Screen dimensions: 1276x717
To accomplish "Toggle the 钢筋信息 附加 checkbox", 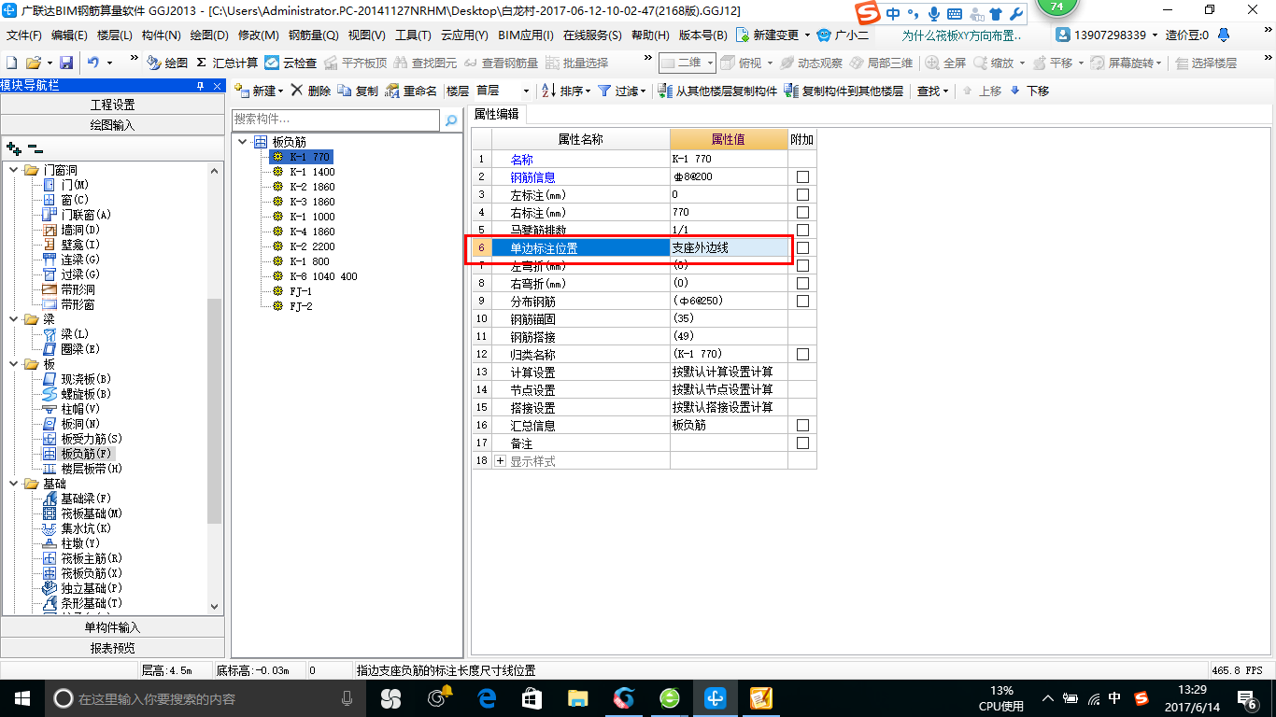I will (x=802, y=176).
